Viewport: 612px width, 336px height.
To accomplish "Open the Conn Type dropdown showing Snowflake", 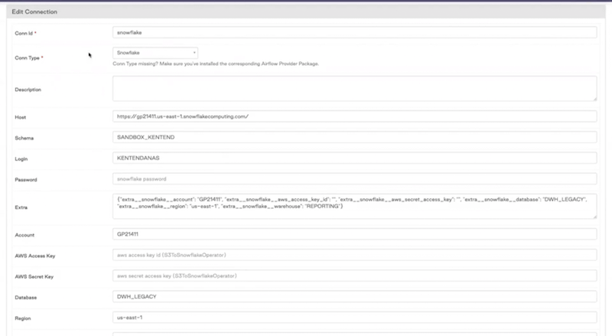I will (x=155, y=53).
